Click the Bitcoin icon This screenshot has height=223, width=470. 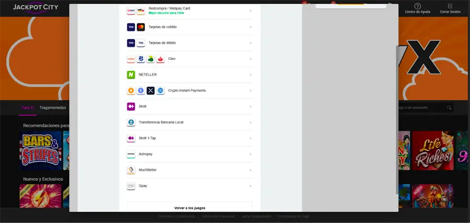coord(131,91)
